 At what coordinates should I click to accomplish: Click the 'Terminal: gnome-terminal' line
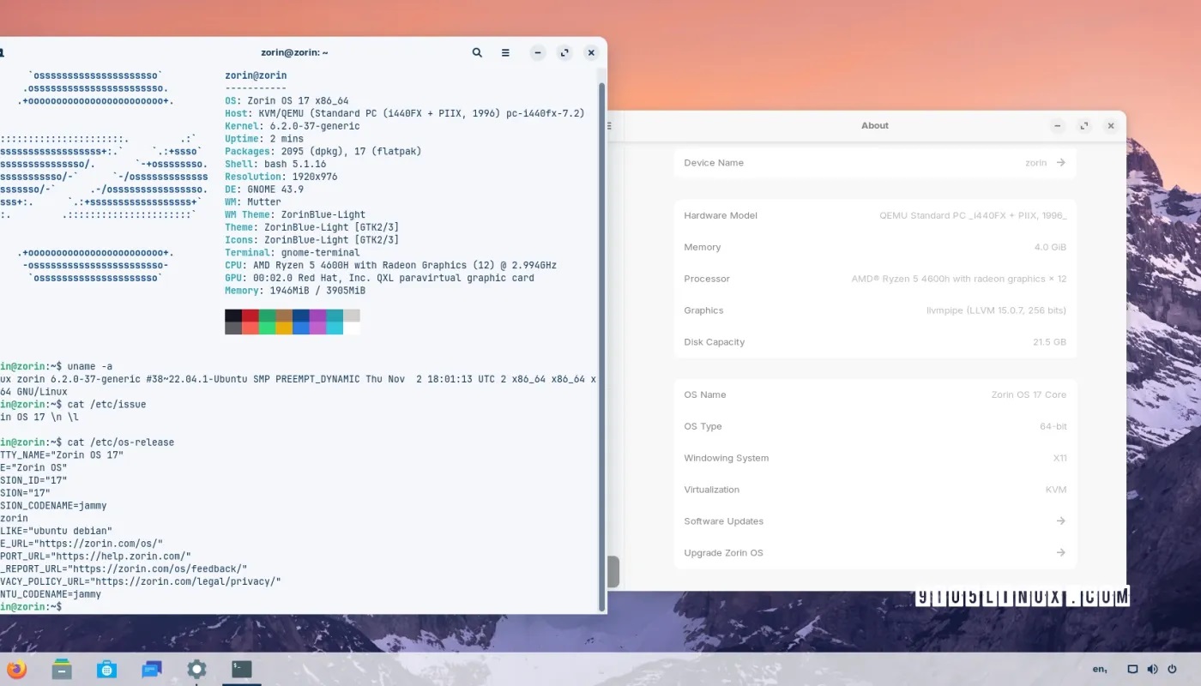[x=293, y=253]
